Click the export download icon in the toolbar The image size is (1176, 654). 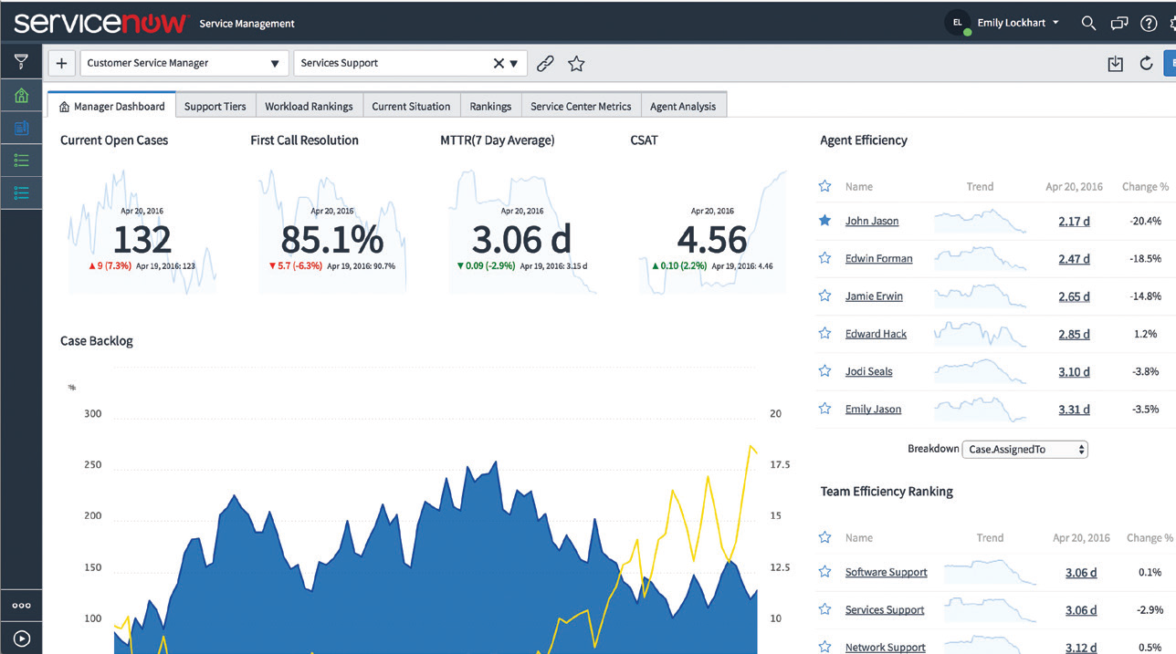[x=1115, y=64]
